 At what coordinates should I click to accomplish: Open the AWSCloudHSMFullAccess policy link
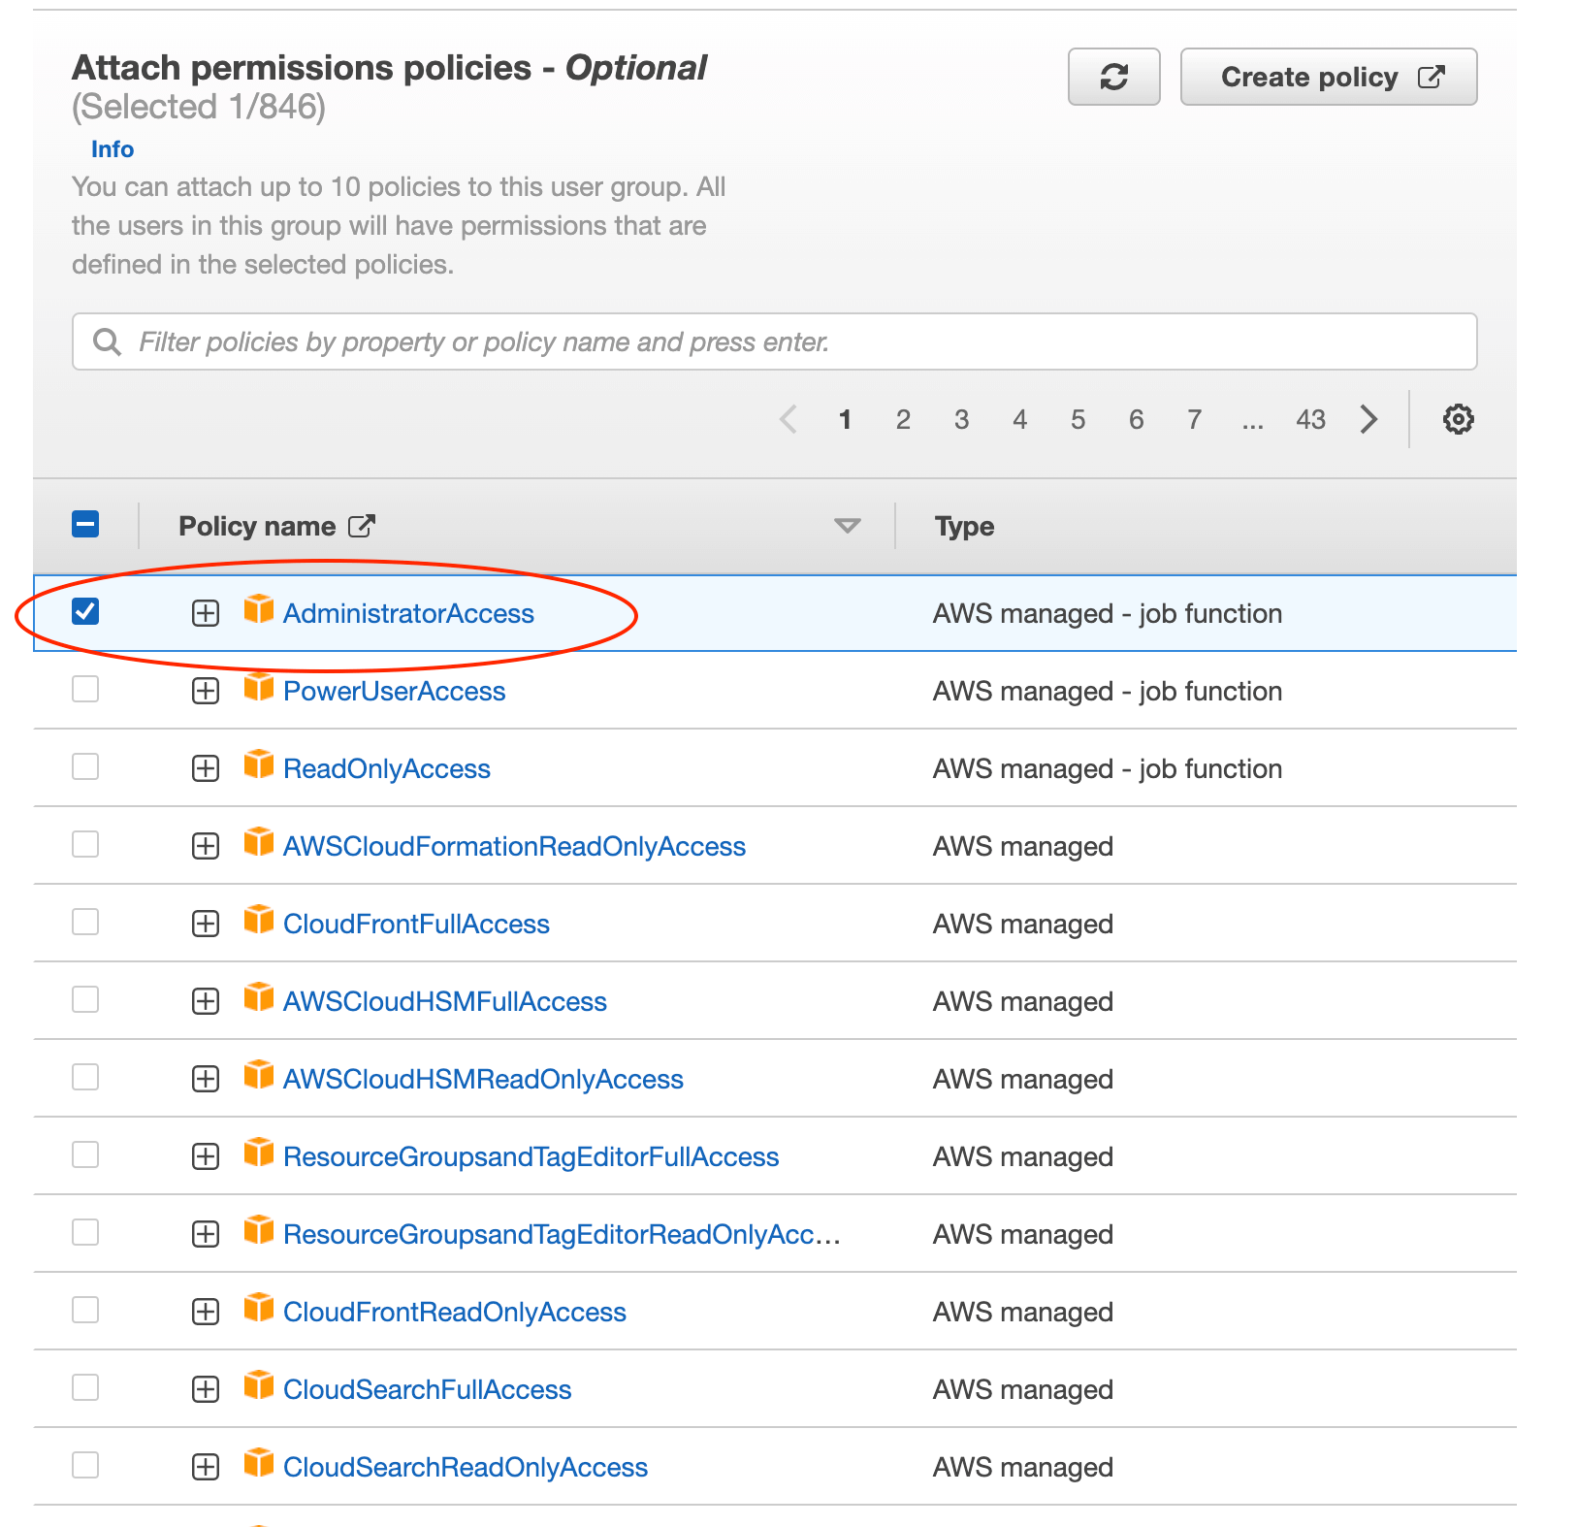pyautogui.click(x=445, y=1001)
